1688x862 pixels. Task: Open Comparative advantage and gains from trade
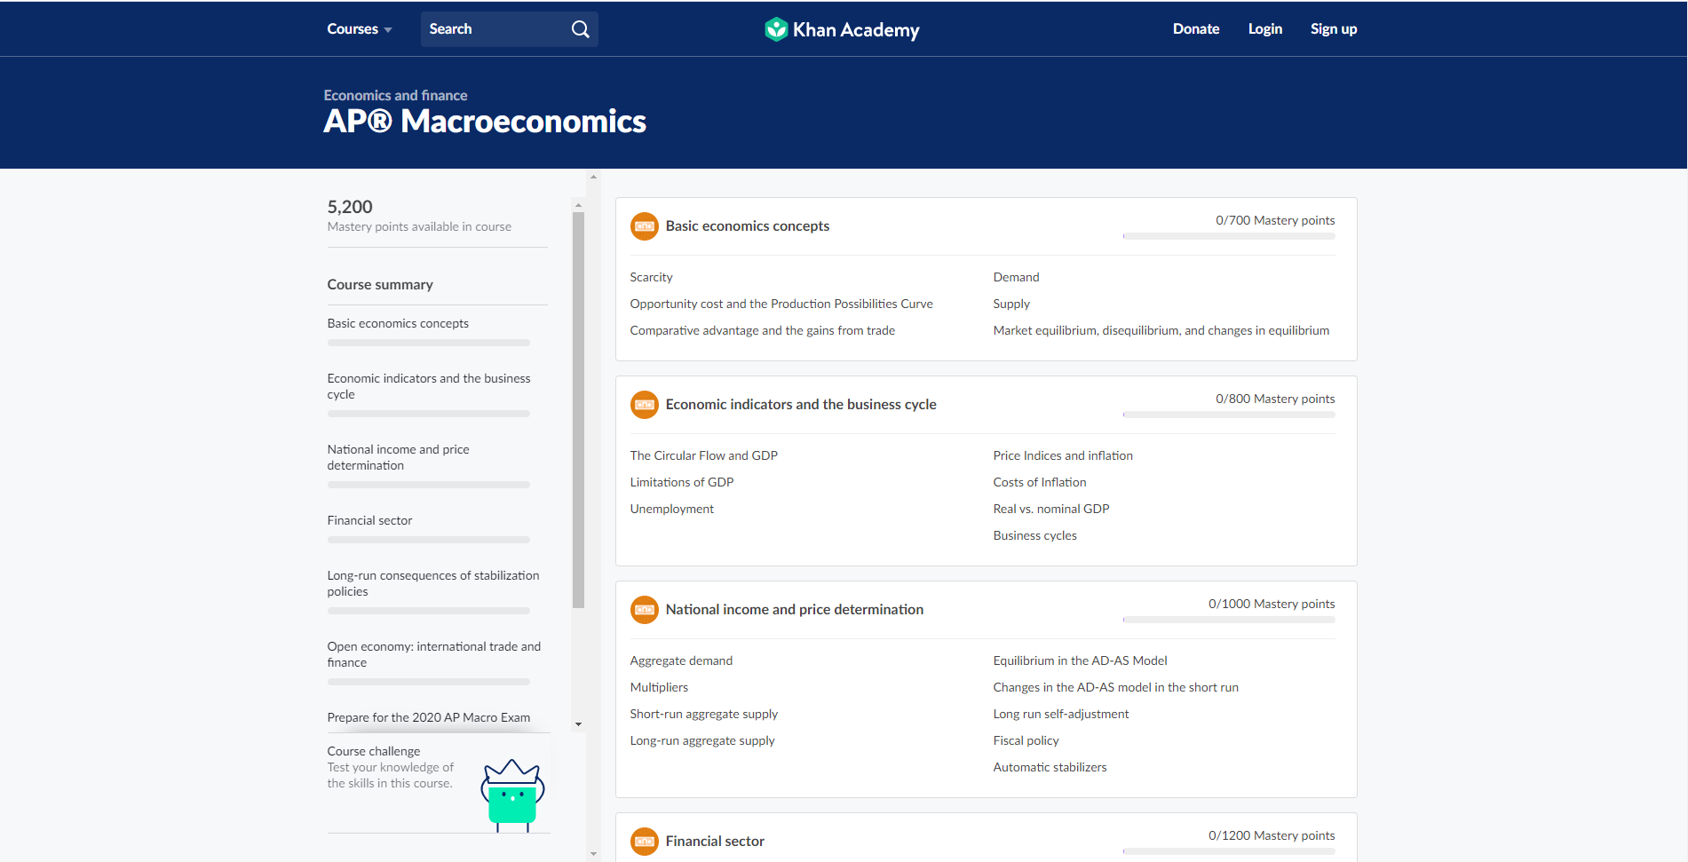pyautogui.click(x=762, y=330)
